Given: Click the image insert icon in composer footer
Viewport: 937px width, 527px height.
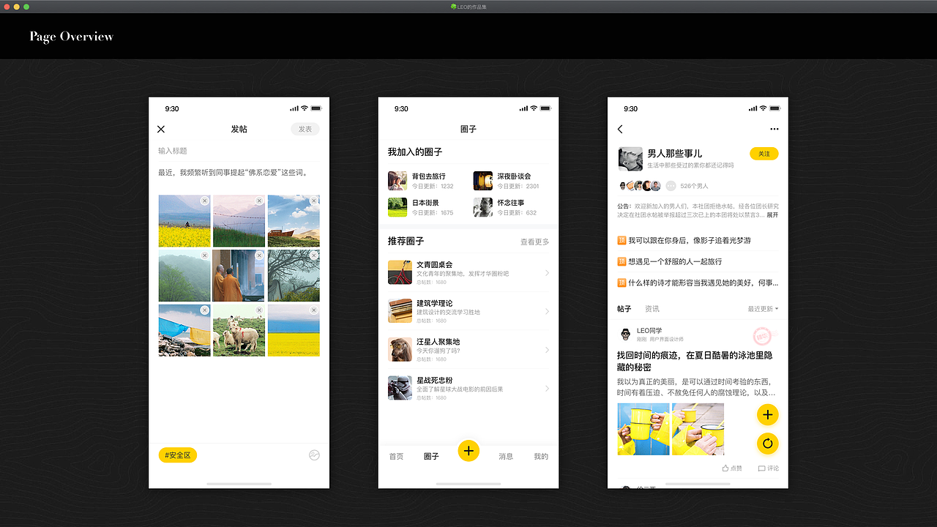Looking at the screenshot, I should pyautogui.click(x=314, y=455).
